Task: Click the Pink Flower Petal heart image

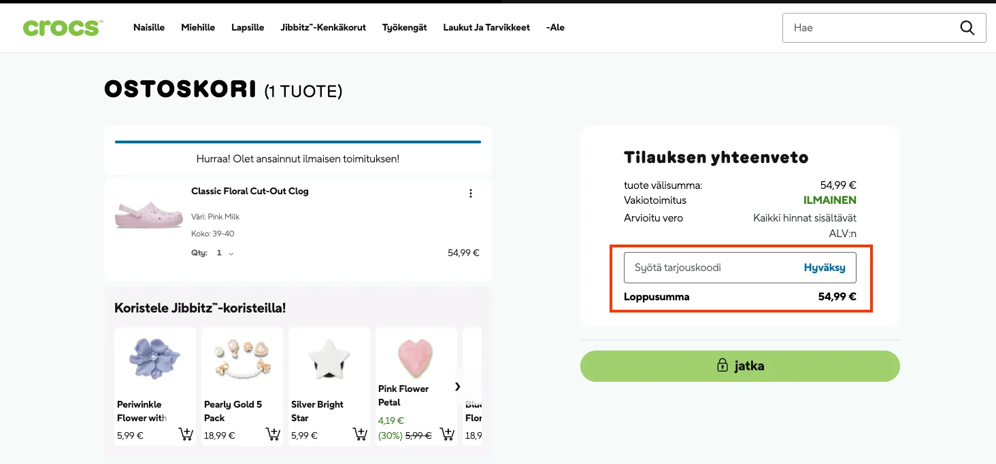Action: 416,357
